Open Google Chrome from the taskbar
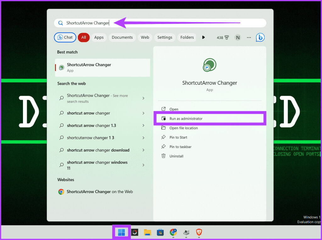Image resolution: width=322 pixels, height=240 pixels. tap(173, 232)
